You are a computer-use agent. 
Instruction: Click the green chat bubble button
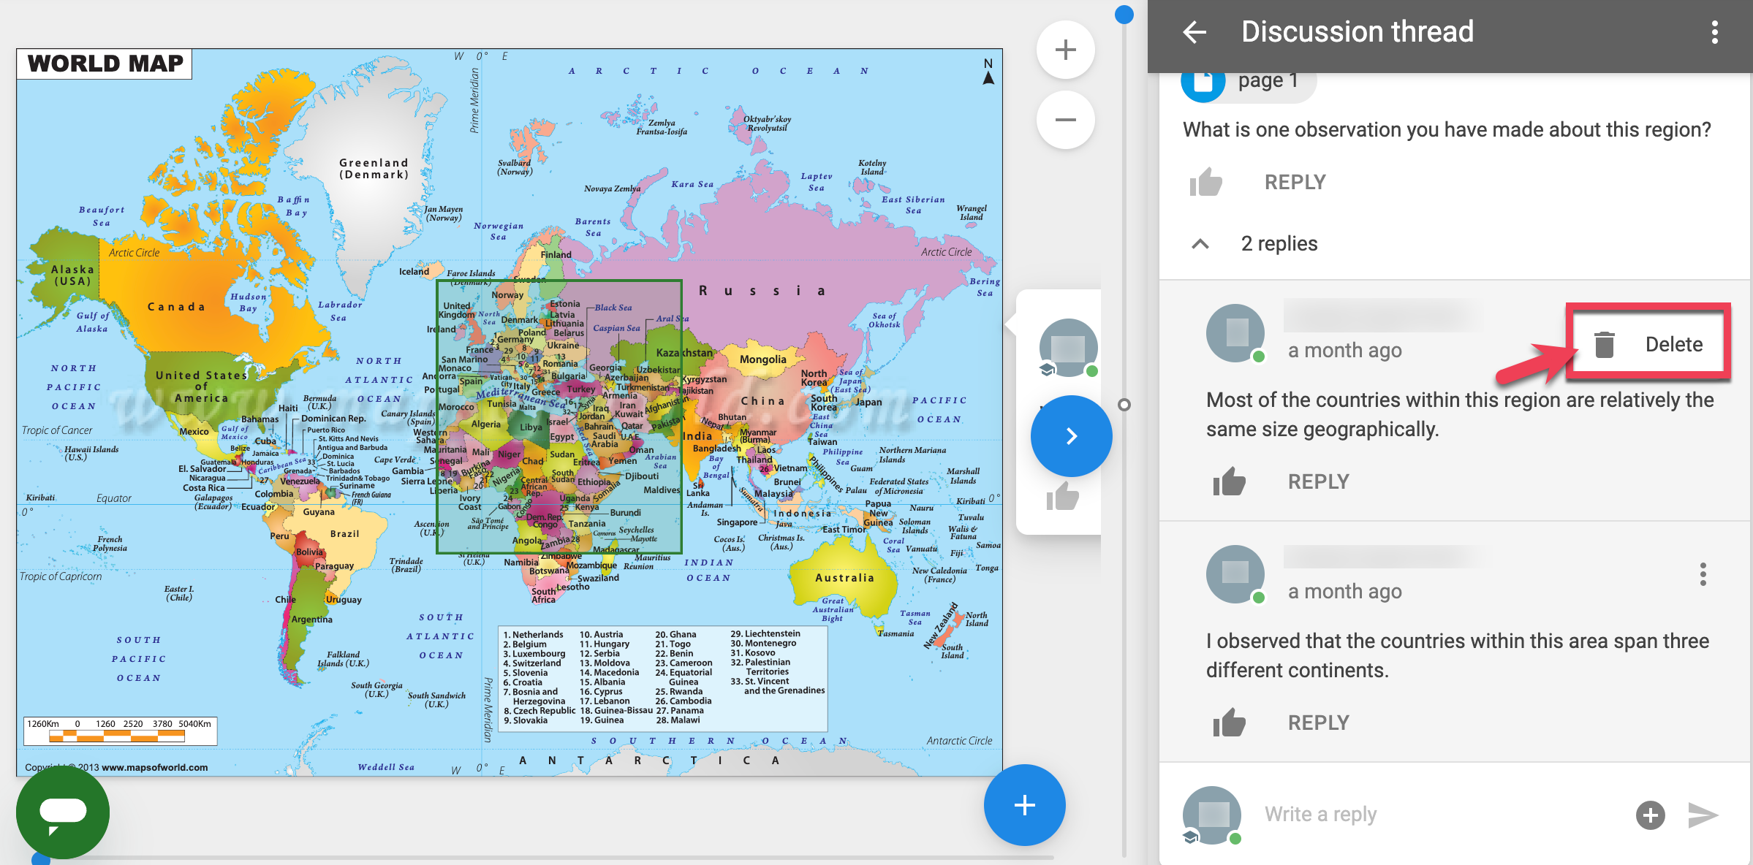pos(63,812)
